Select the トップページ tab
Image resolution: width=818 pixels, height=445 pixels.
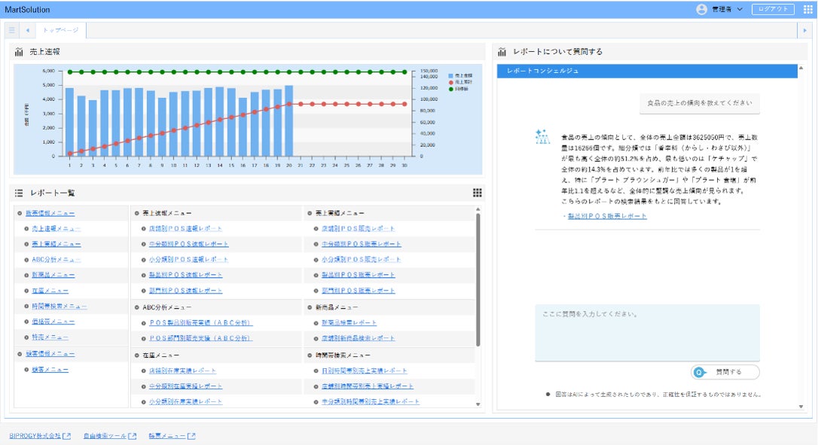60,30
